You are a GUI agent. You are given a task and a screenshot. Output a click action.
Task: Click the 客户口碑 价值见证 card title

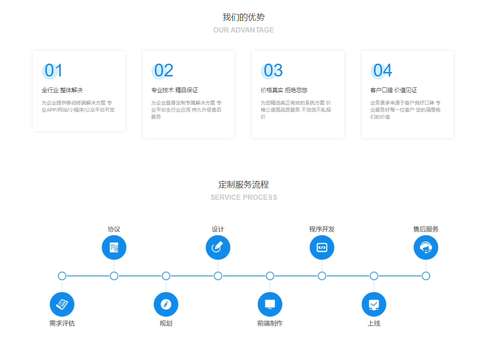pos(393,90)
